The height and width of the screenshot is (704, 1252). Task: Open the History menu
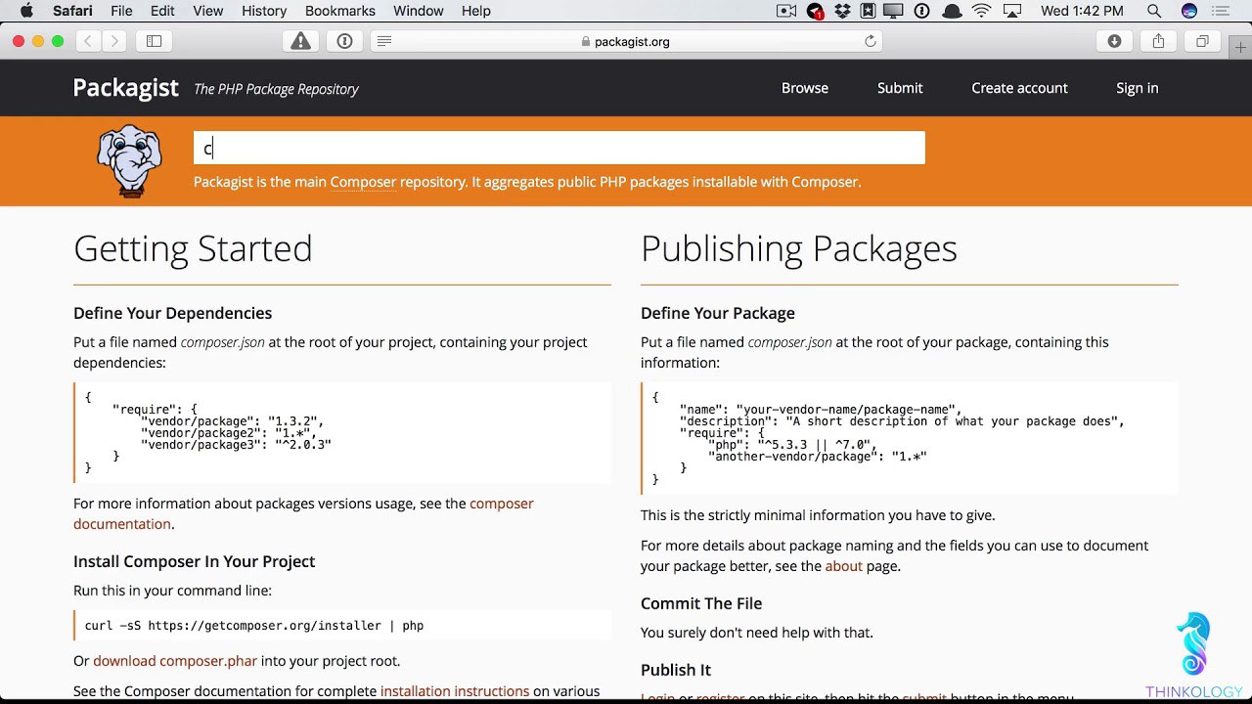(264, 11)
